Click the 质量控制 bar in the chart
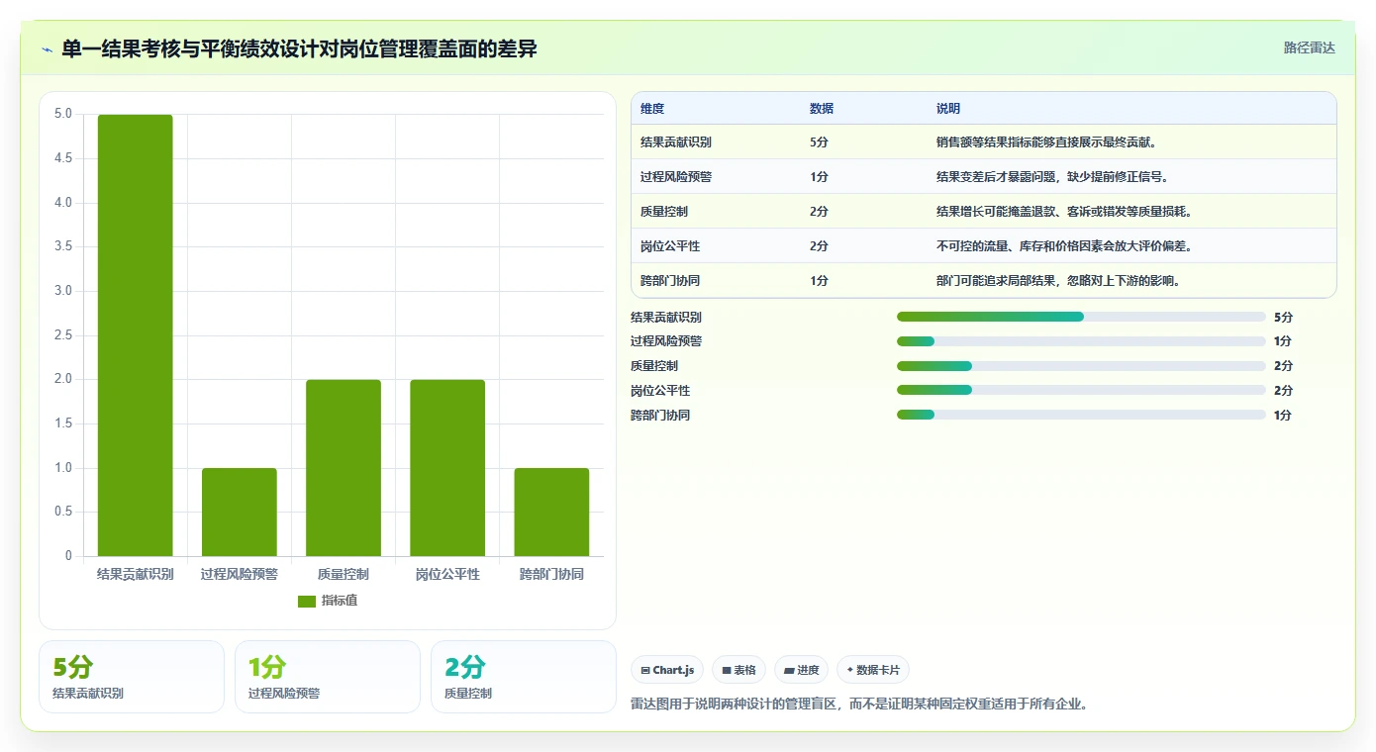Image resolution: width=1376 pixels, height=752 pixels. [x=344, y=468]
